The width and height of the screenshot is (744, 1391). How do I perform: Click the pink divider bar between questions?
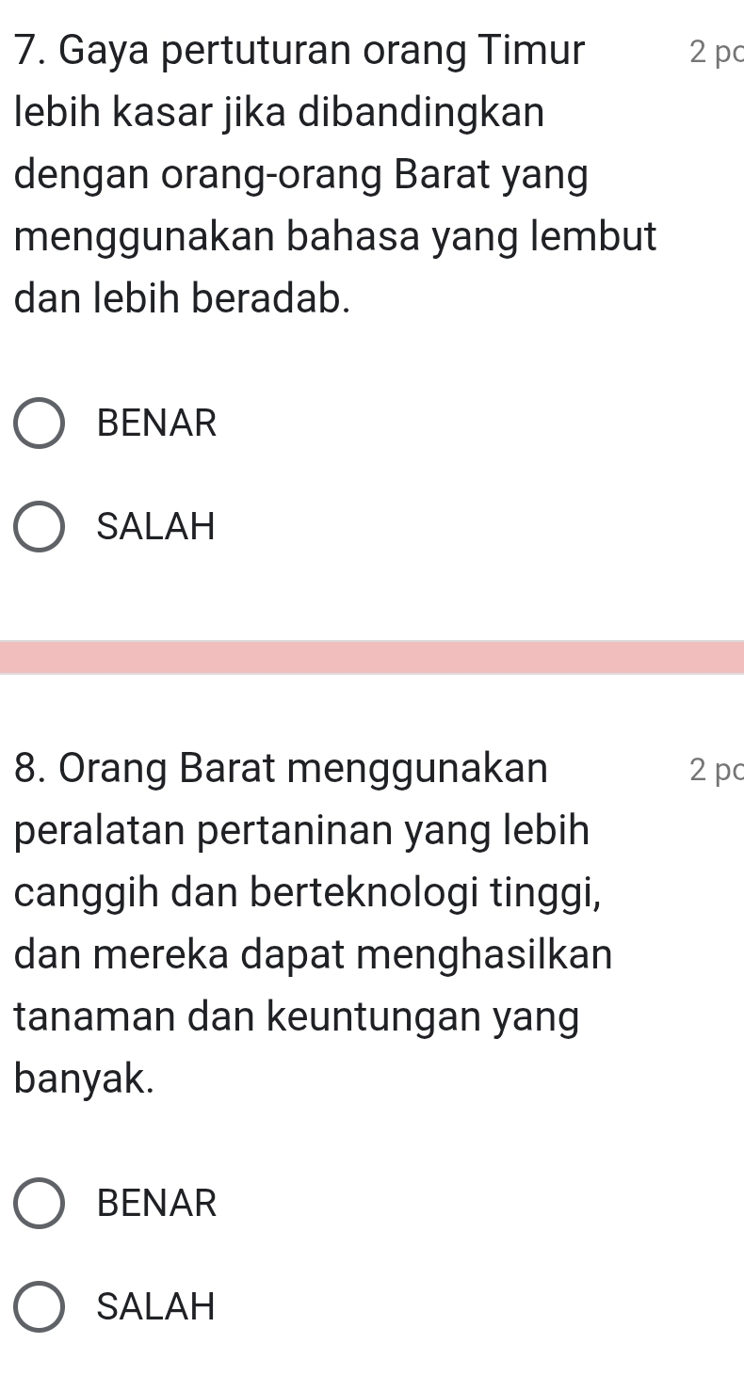pyautogui.click(x=372, y=657)
